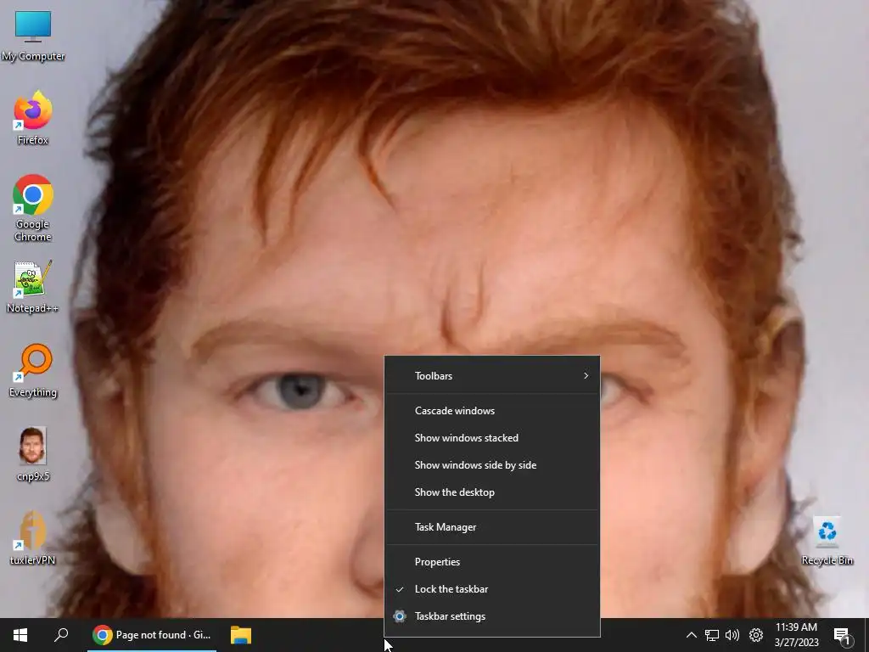Switch to Chrome 'Page not found' taskbar window
The width and height of the screenshot is (869, 652).
(x=152, y=635)
